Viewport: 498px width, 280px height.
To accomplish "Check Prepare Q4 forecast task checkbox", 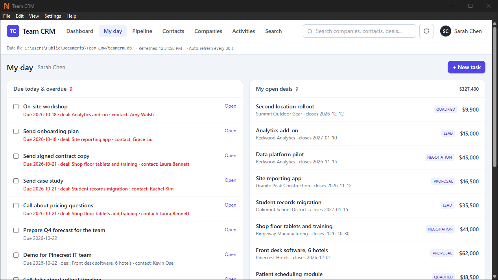I will pos(16,230).
